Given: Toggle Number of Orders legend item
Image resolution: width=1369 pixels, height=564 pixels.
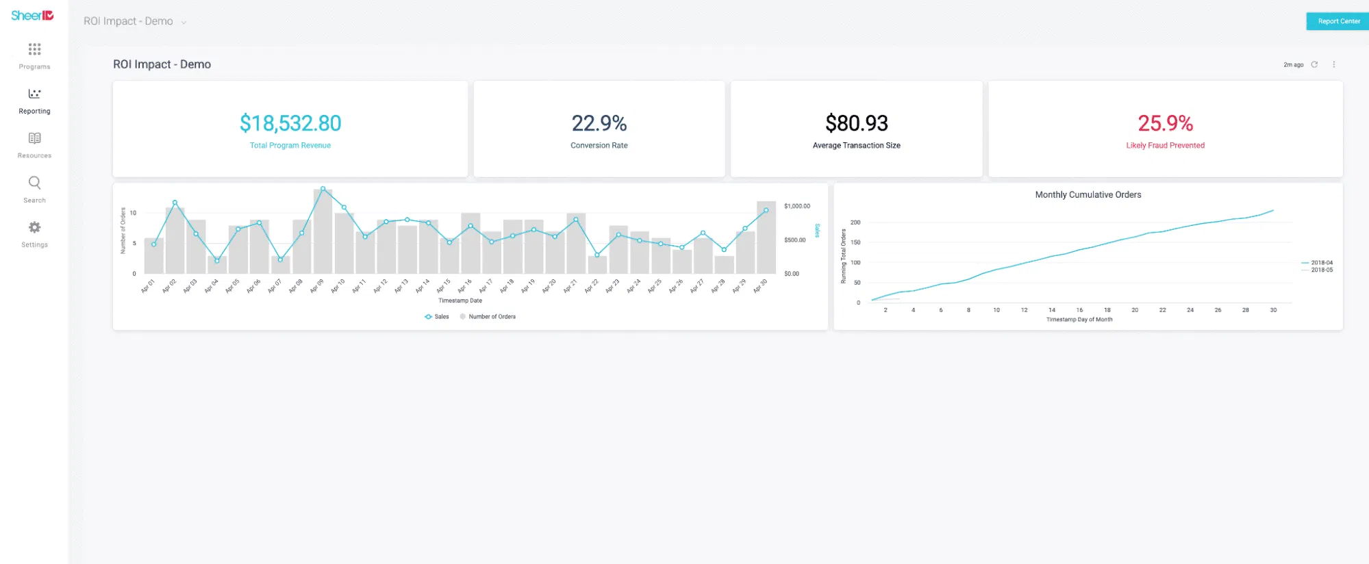Looking at the screenshot, I should coord(488,317).
